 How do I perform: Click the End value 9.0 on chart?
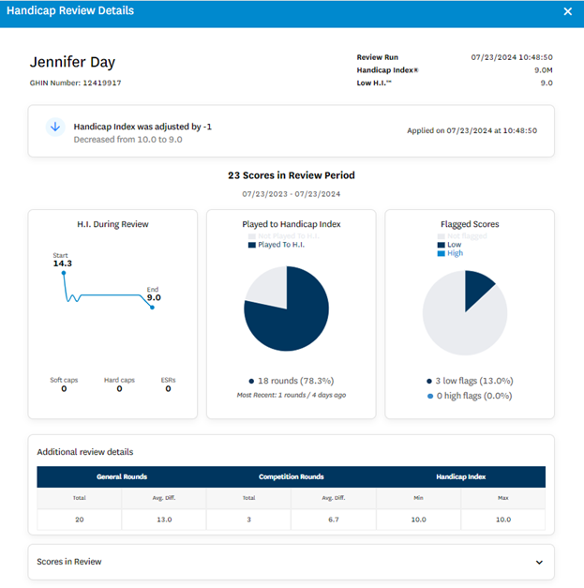click(154, 297)
